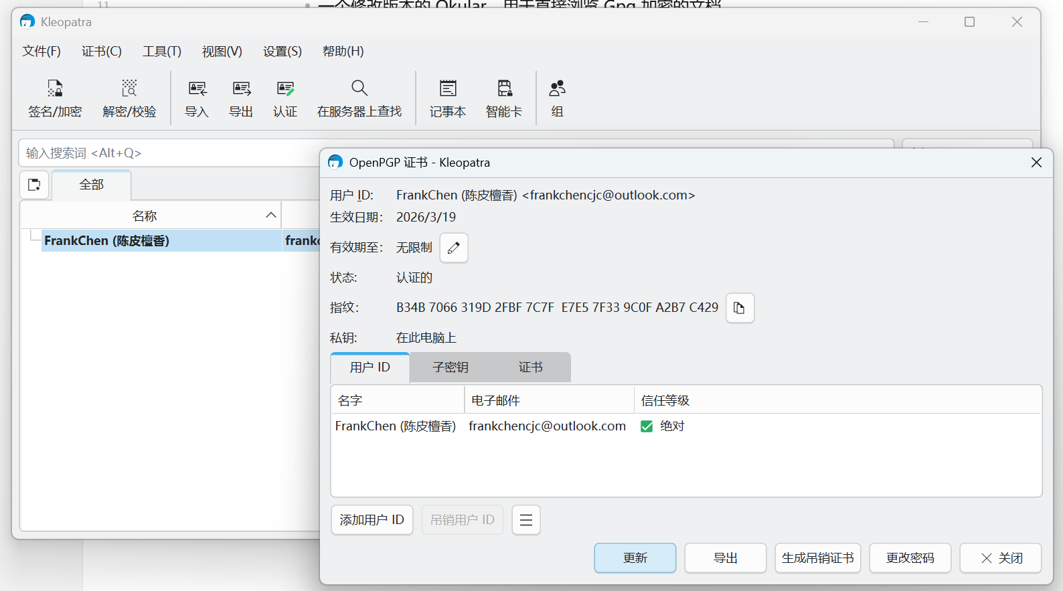The width and height of the screenshot is (1063, 591).
Task: Select FrankChen (陈皮檀香) in user ID table
Action: coord(396,426)
